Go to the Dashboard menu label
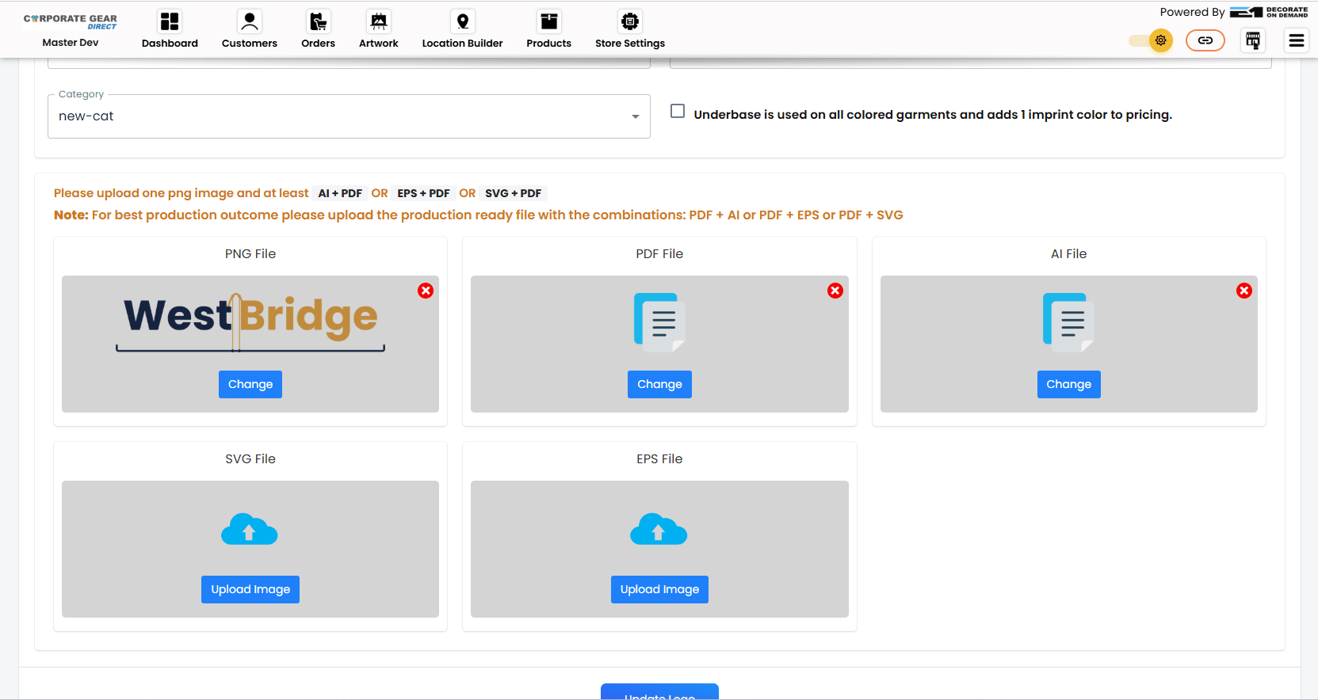Screen dimensions: 1318x700 pyautogui.click(x=170, y=44)
